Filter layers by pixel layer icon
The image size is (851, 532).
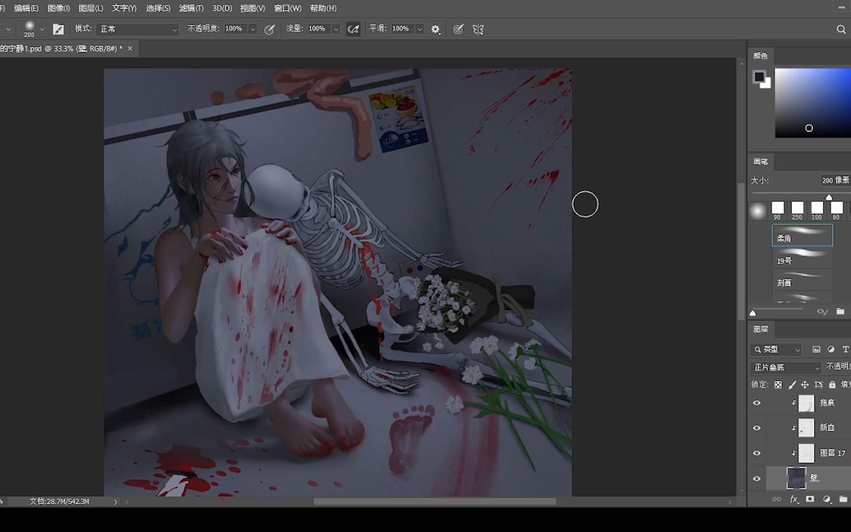(816, 349)
